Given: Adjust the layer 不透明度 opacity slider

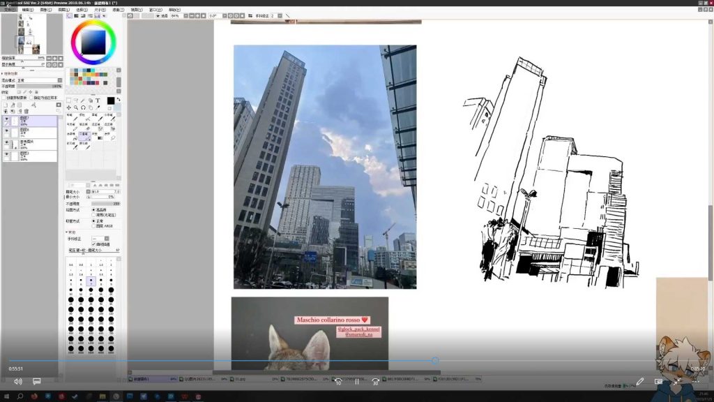Looking at the screenshot, I should 39,86.
